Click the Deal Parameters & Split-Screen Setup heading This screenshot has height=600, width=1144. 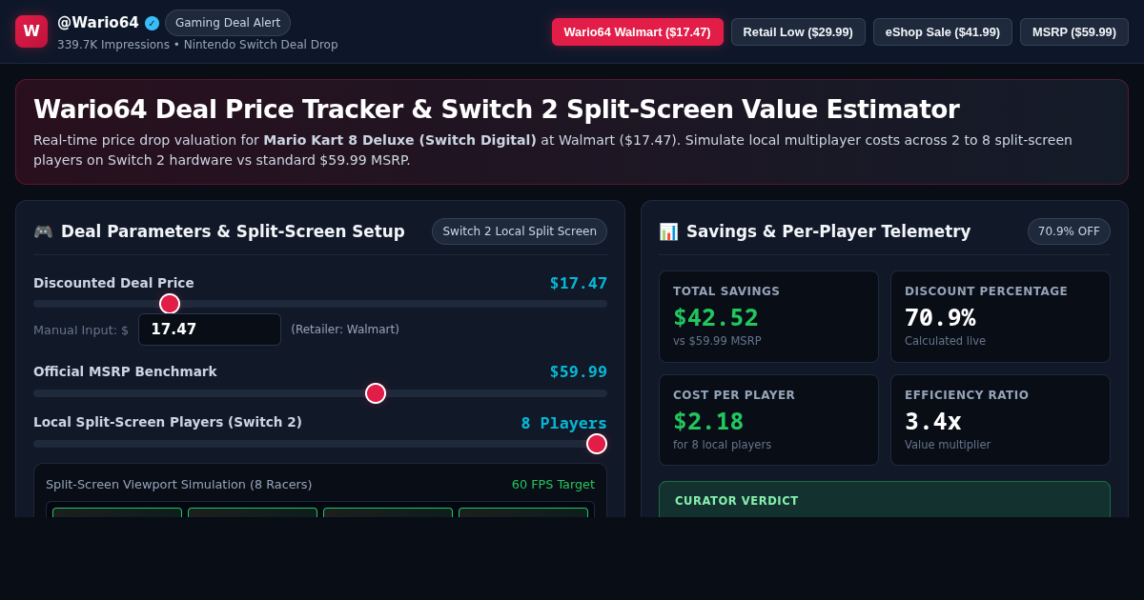pyautogui.click(x=233, y=231)
